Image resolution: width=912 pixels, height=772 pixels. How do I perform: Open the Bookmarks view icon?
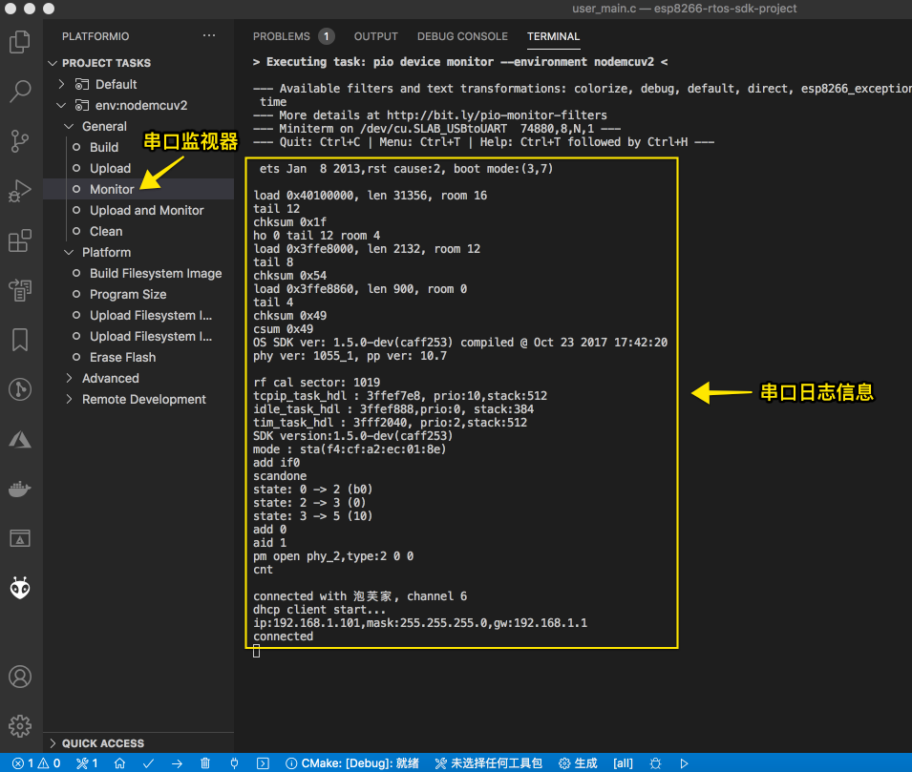pos(20,340)
